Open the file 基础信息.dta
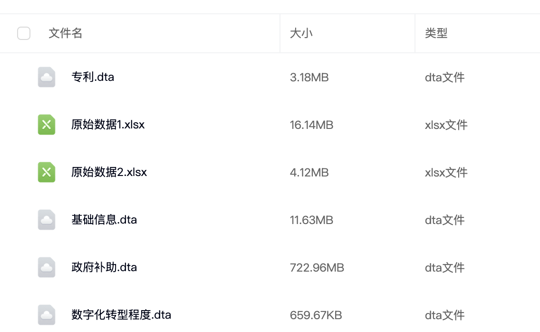 (x=104, y=220)
